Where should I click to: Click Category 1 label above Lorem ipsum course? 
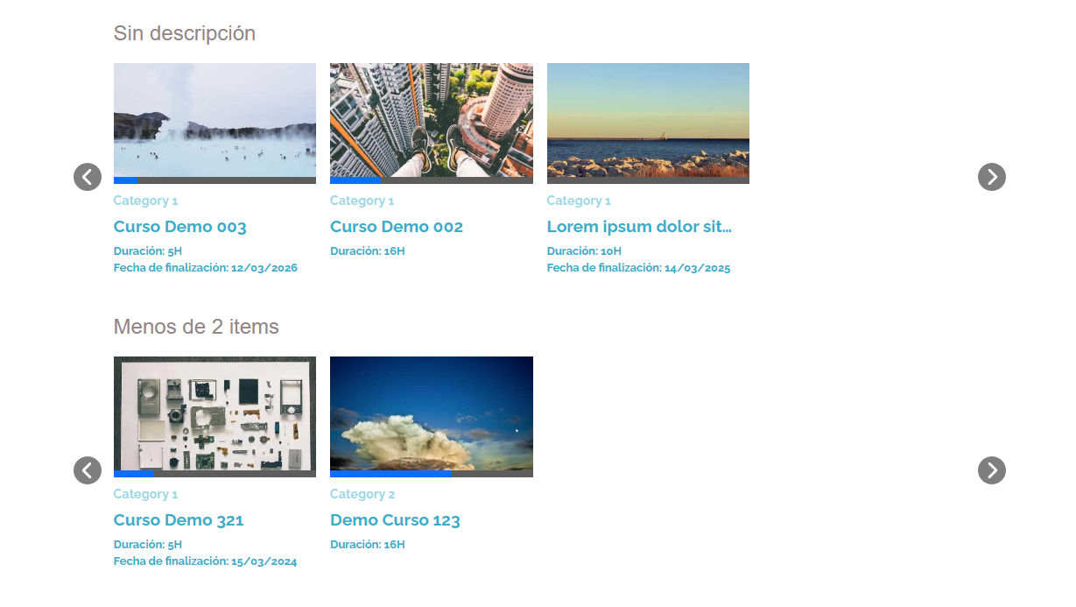pos(579,201)
